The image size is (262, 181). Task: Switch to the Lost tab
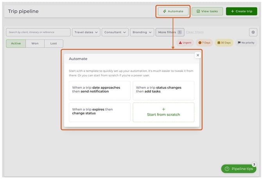coord(54,43)
